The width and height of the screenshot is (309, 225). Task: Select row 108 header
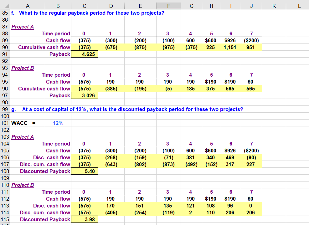tap(5, 171)
